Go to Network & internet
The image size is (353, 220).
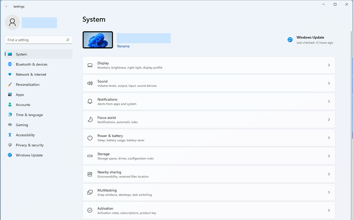(x=39, y=75)
